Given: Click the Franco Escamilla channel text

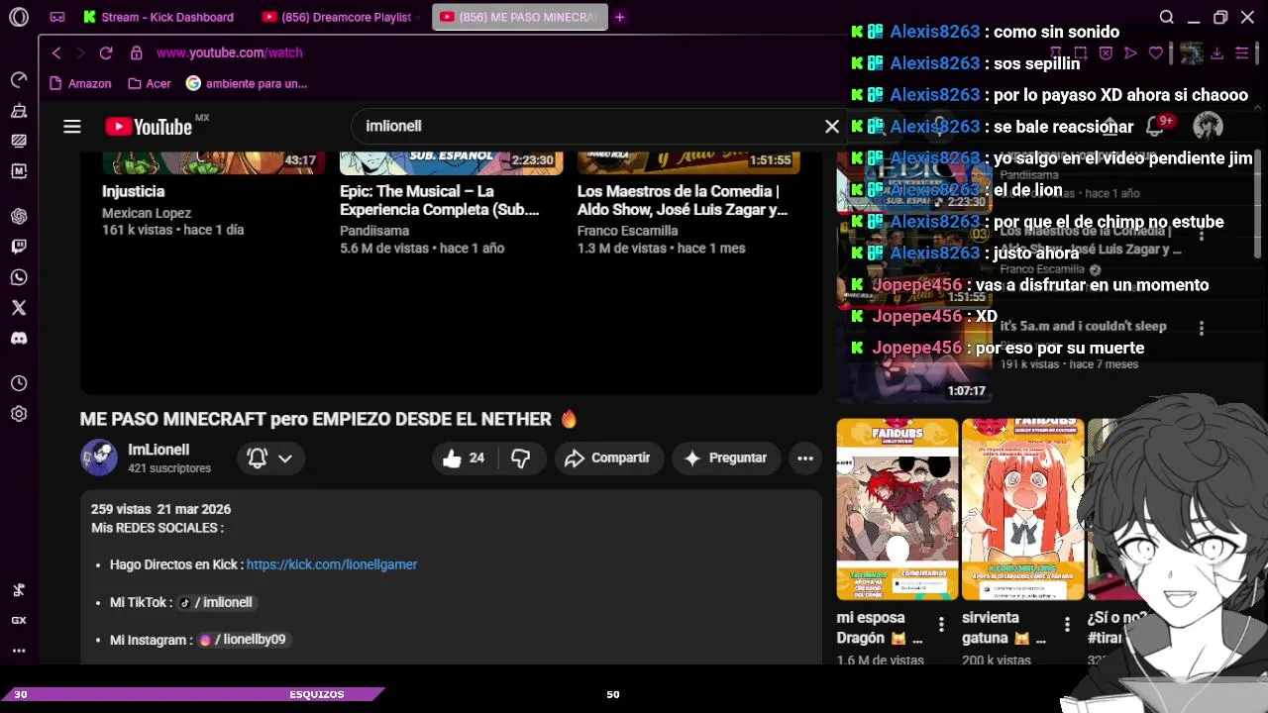Looking at the screenshot, I should pos(628,231).
